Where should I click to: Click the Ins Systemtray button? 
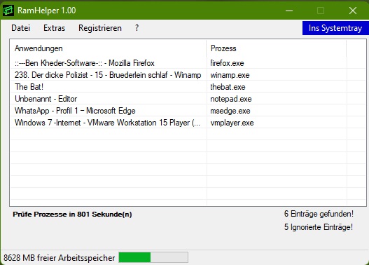pyautogui.click(x=335, y=28)
